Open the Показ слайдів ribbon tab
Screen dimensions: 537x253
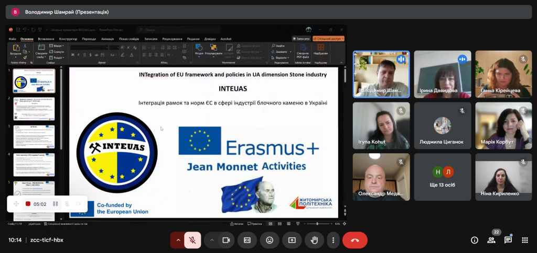coord(129,39)
